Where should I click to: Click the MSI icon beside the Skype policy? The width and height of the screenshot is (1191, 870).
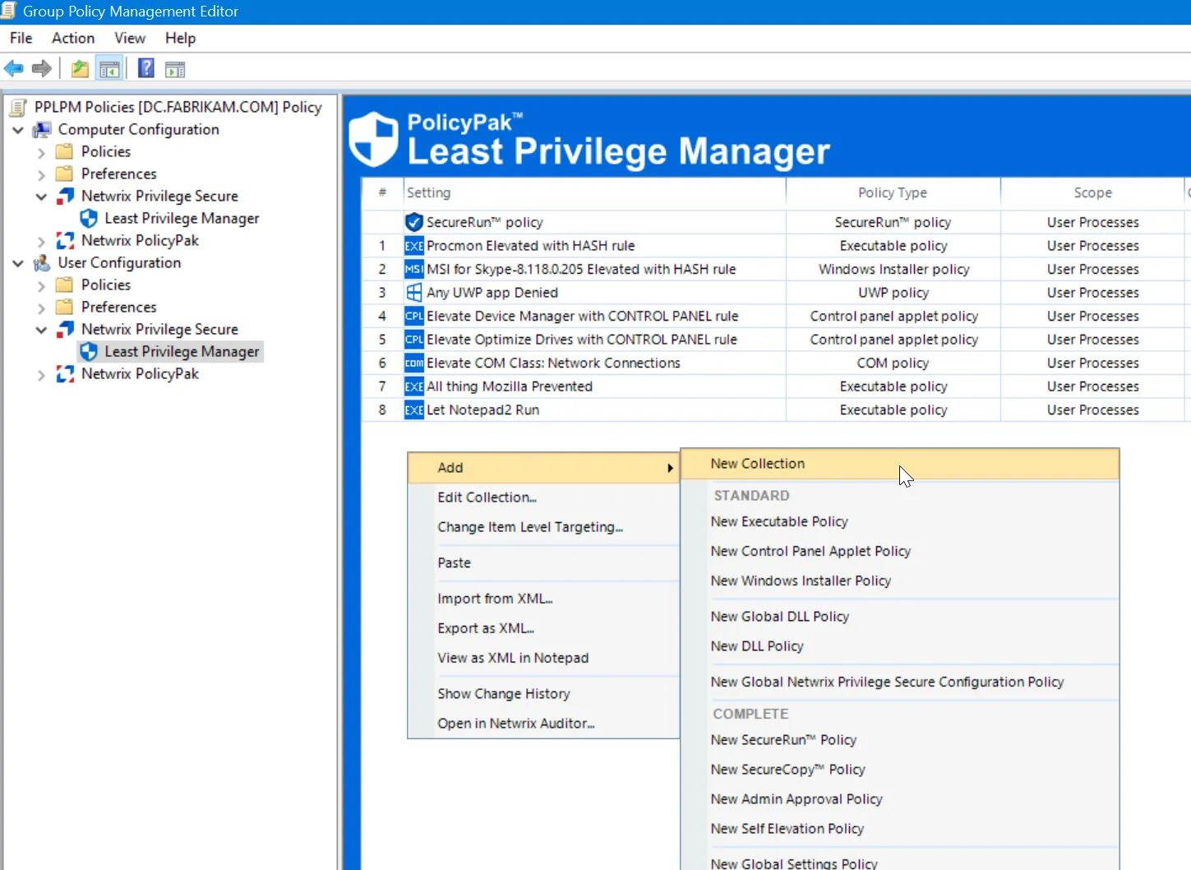point(413,269)
